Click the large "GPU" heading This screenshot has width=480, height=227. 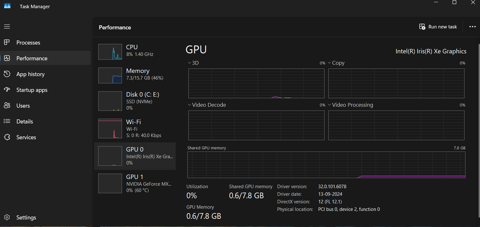tap(196, 50)
